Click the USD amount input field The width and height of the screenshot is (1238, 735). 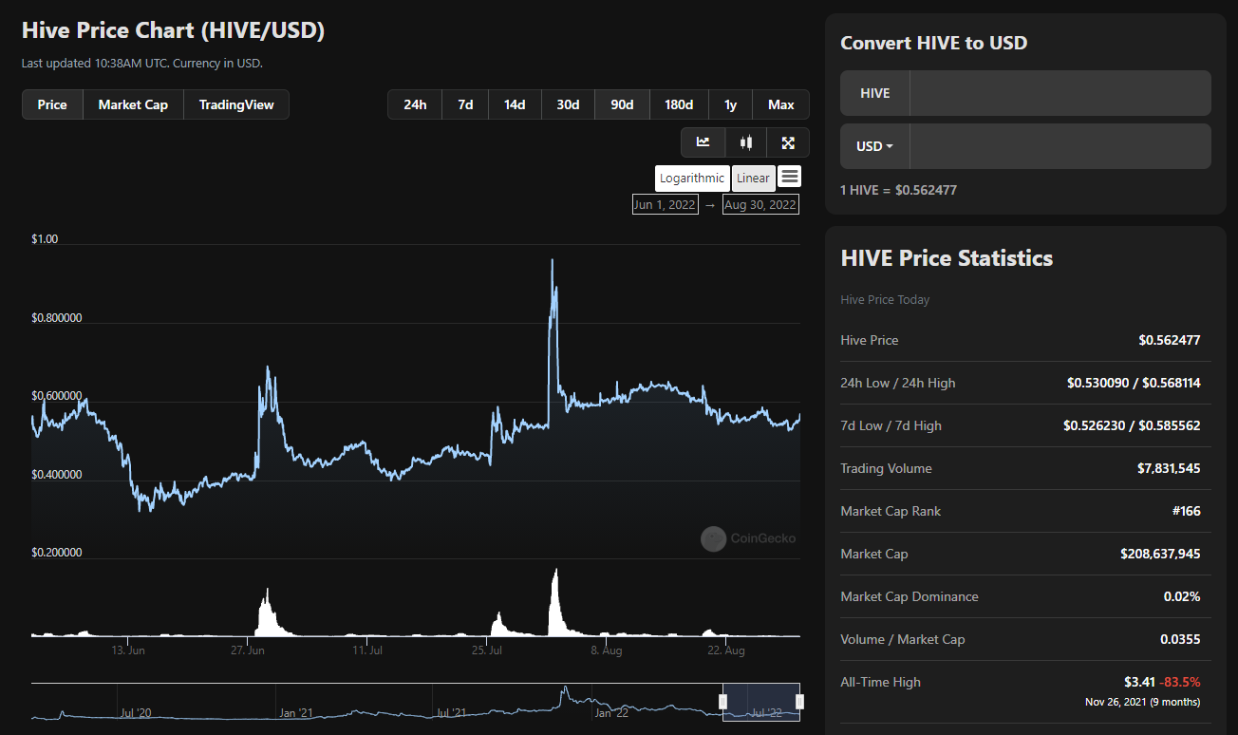click(x=1060, y=146)
